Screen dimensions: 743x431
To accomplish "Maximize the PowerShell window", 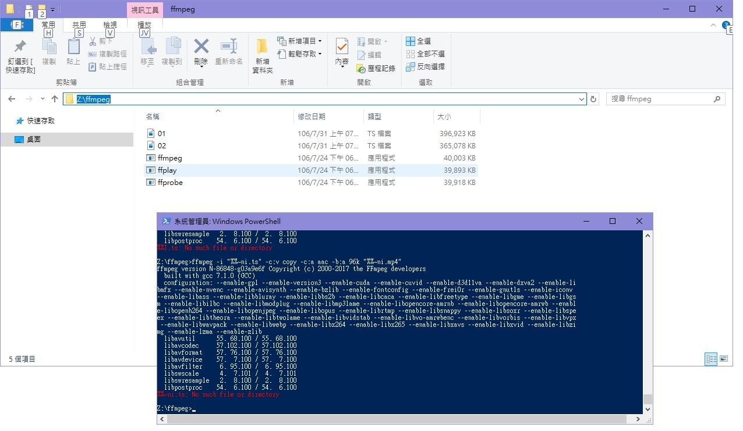I will (613, 221).
